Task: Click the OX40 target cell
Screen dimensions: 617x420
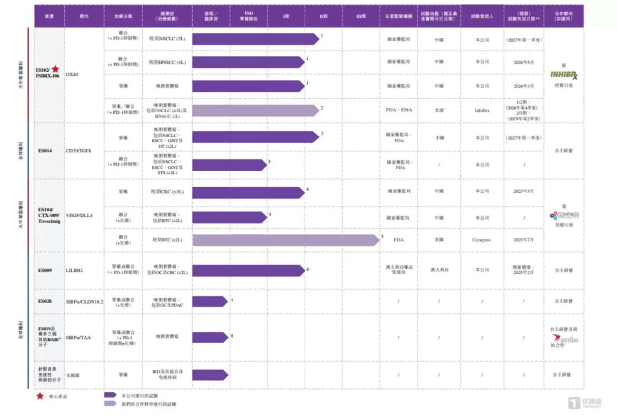Action: [72, 75]
